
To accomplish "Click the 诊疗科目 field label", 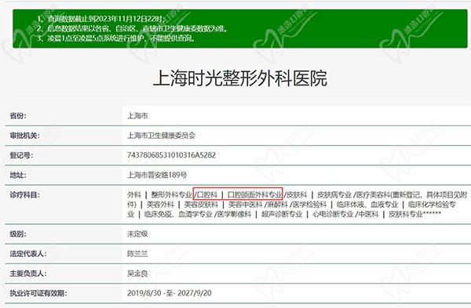I will 24,195.
